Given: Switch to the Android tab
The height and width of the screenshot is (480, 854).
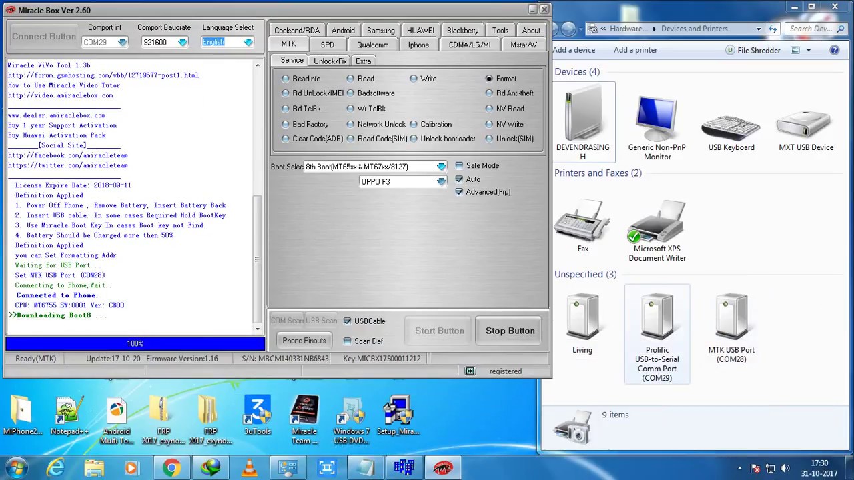Looking at the screenshot, I should 343,30.
